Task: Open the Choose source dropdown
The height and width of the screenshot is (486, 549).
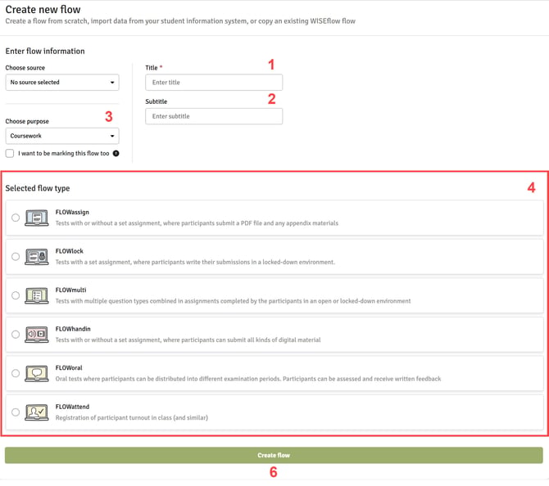Action: tap(62, 83)
